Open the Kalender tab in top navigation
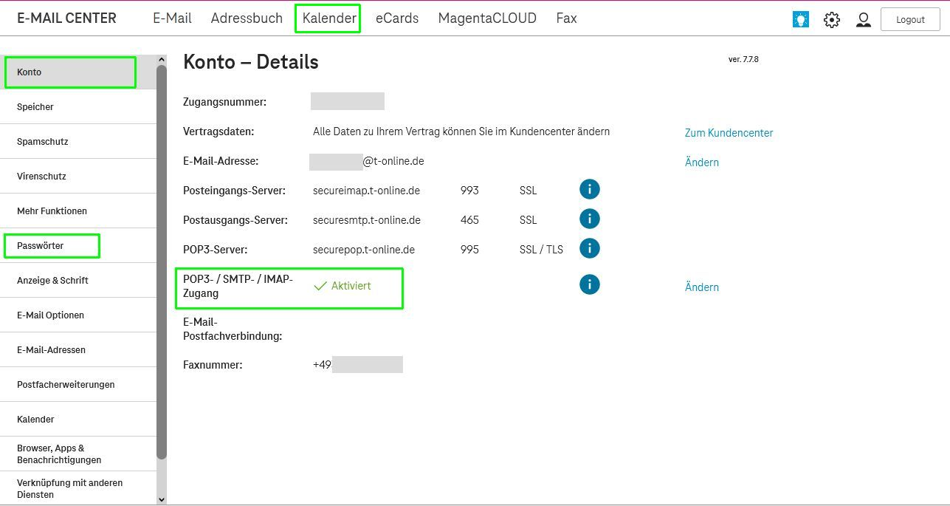 click(x=328, y=18)
